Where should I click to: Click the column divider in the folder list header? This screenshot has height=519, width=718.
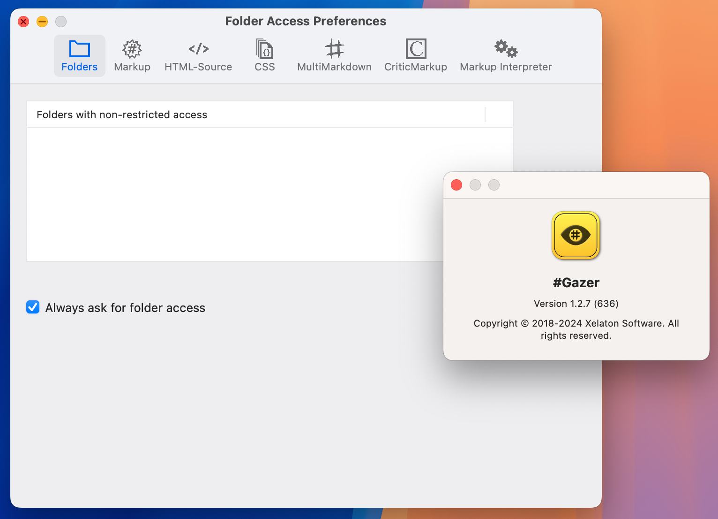(x=485, y=114)
